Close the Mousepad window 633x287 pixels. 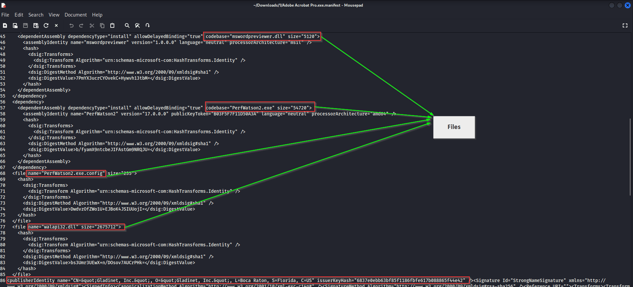pos(628,5)
